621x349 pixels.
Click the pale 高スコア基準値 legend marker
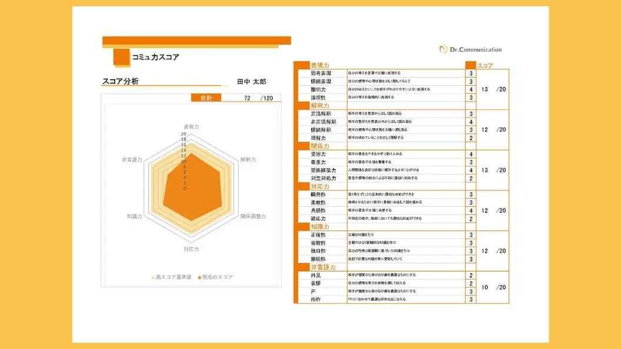click(153, 277)
